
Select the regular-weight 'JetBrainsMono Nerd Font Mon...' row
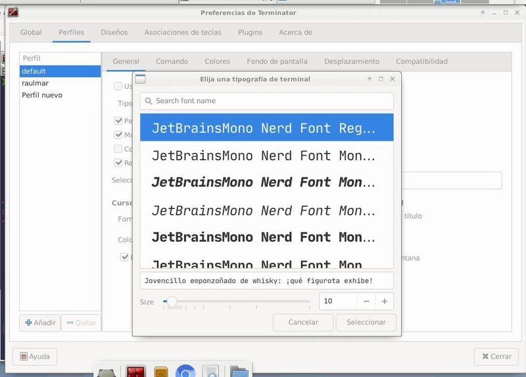[267, 155]
